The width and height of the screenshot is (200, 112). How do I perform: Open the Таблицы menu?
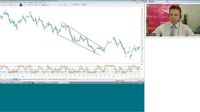pos(10,2)
